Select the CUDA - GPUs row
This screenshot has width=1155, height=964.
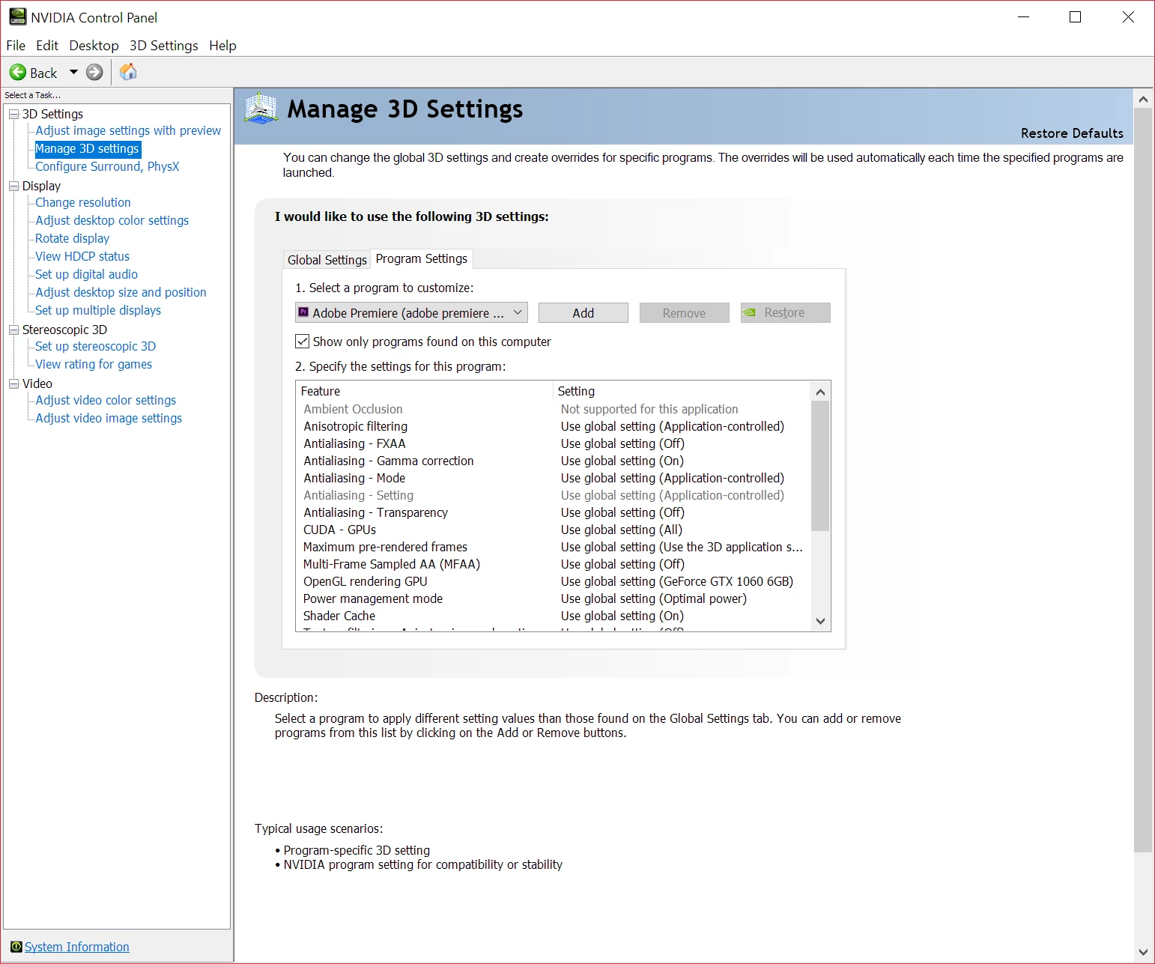click(554, 530)
